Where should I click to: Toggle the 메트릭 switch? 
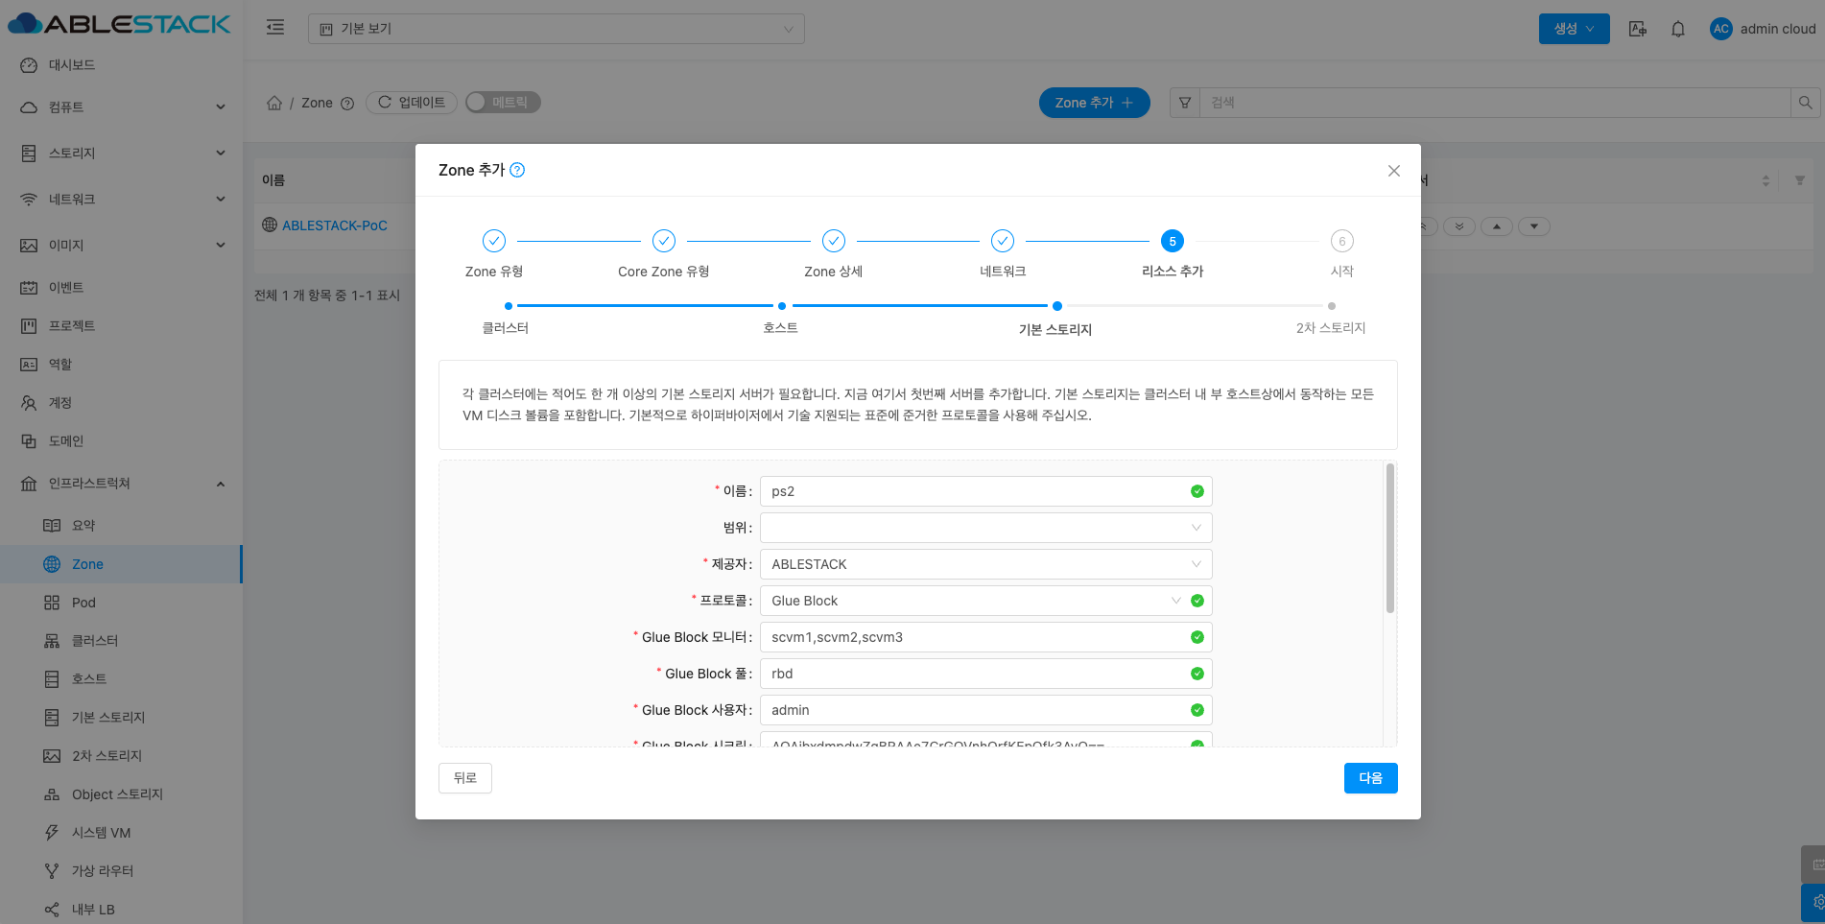[x=503, y=103]
